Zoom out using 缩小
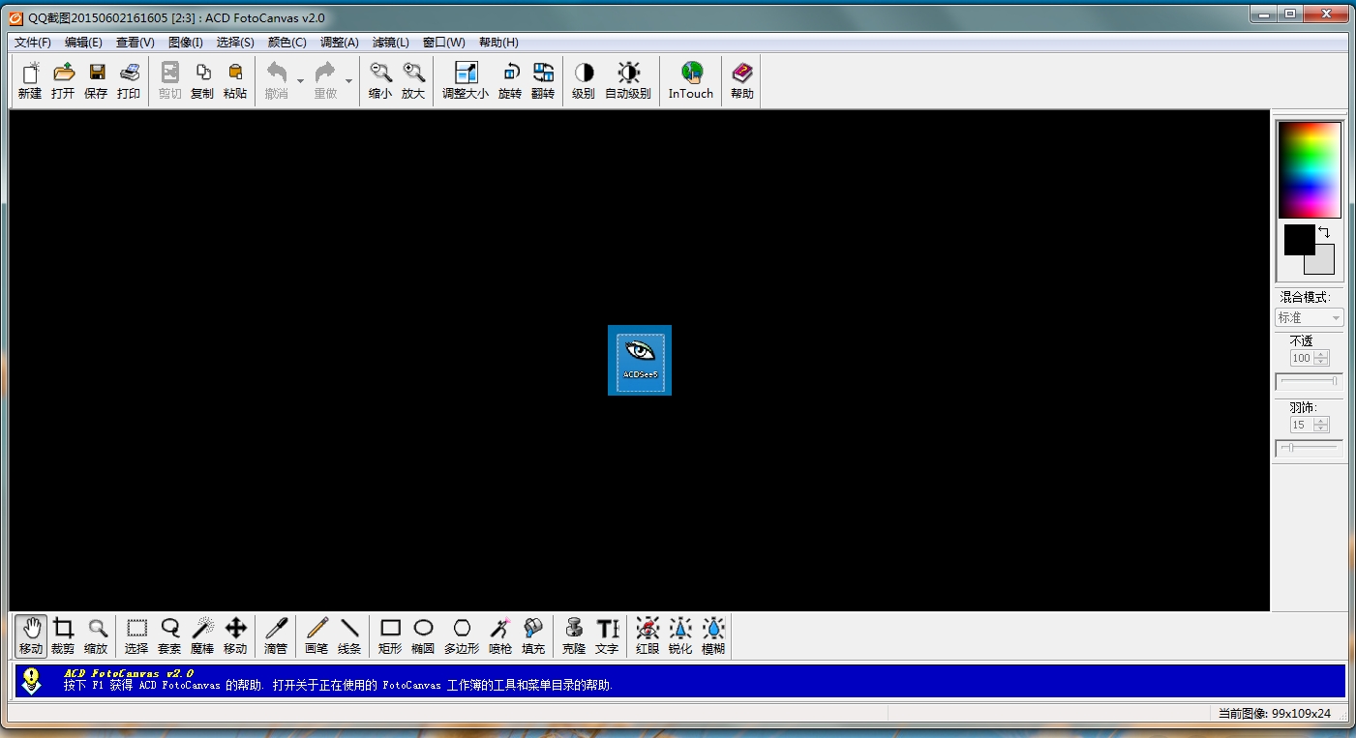Image resolution: width=1356 pixels, height=738 pixels. pyautogui.click(x=380, y=80)
